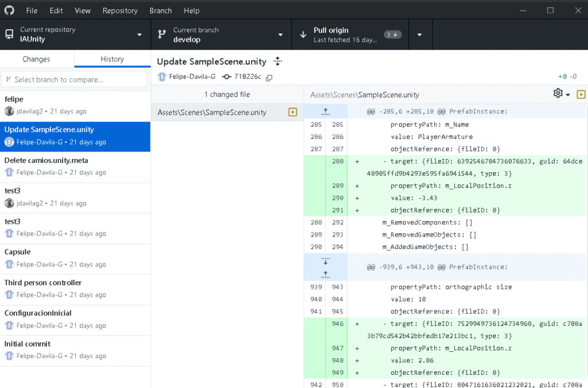Switch to the Changes tab
588x388 pixels.
coord(37,59)
